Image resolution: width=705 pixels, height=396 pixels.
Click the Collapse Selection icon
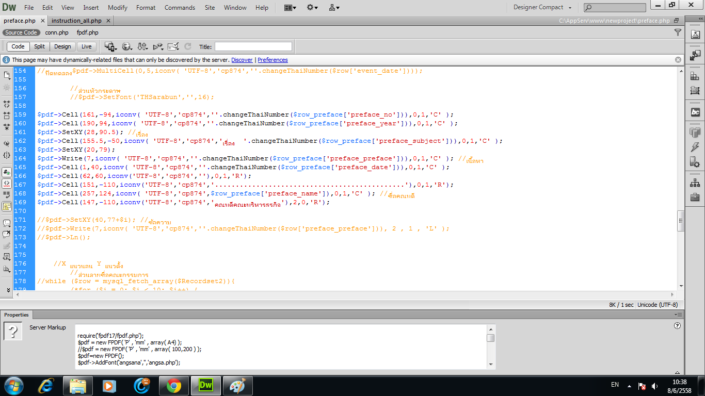[x=7, y=115]
